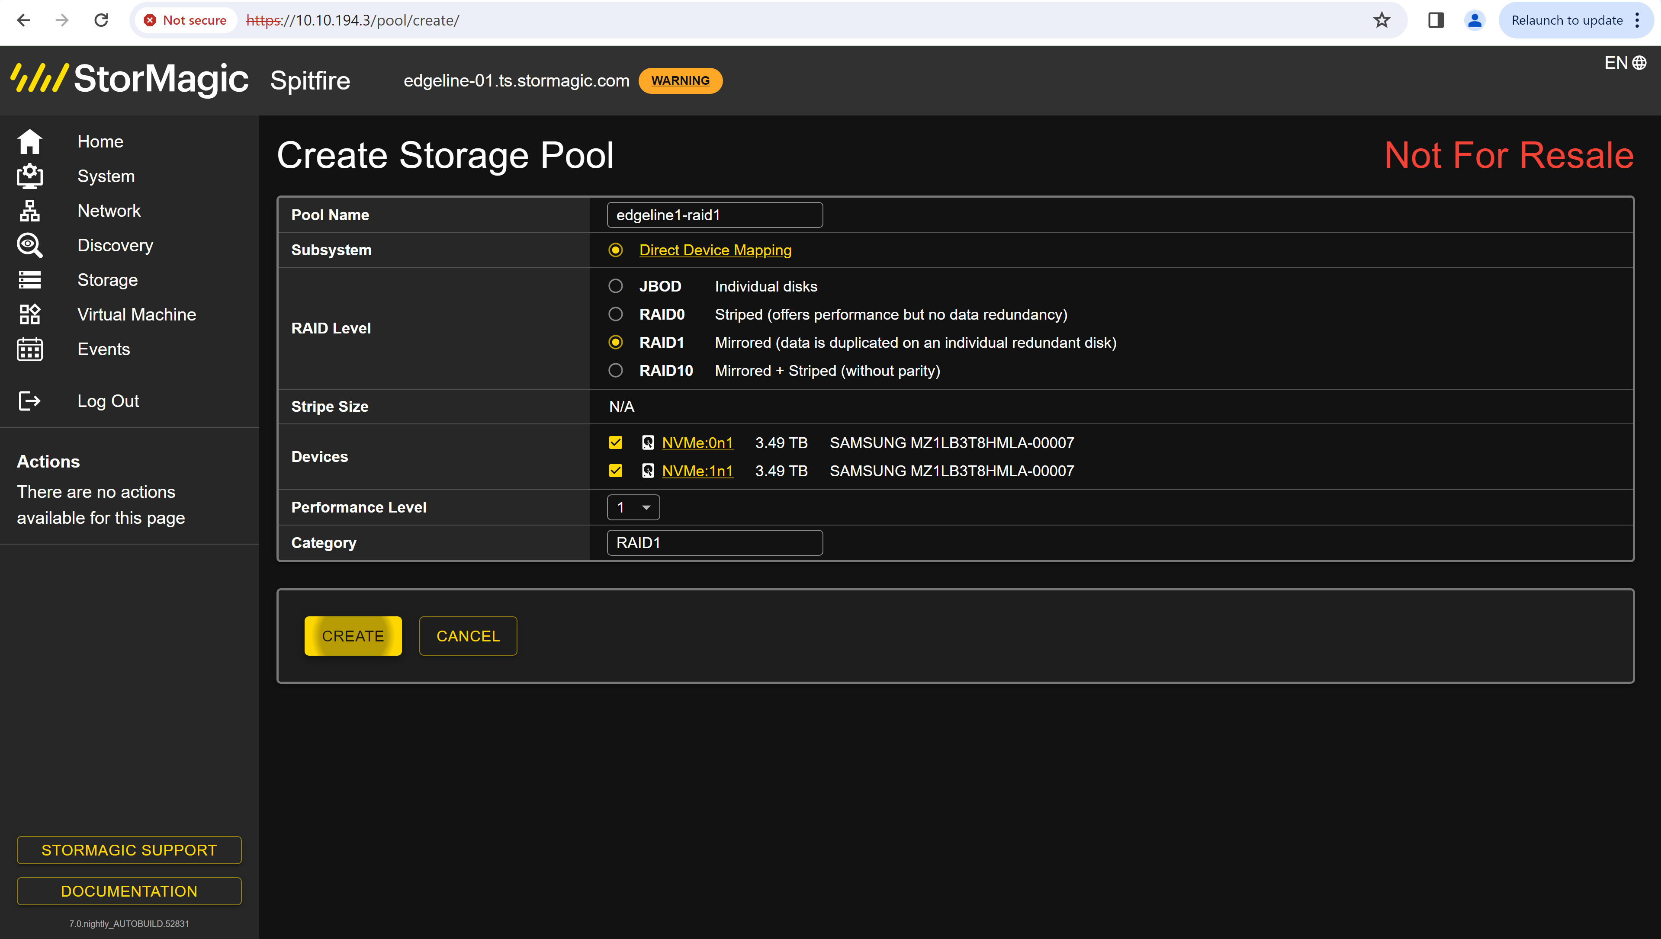This screenshot has width=1661, height=939.
Task: Click the Events calendar icon
Action: click(30, 349)
